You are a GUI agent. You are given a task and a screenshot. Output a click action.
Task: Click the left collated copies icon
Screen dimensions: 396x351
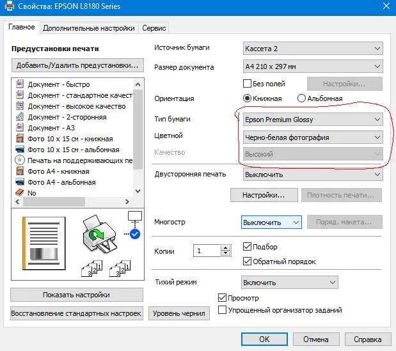click(x=92, y=269)
